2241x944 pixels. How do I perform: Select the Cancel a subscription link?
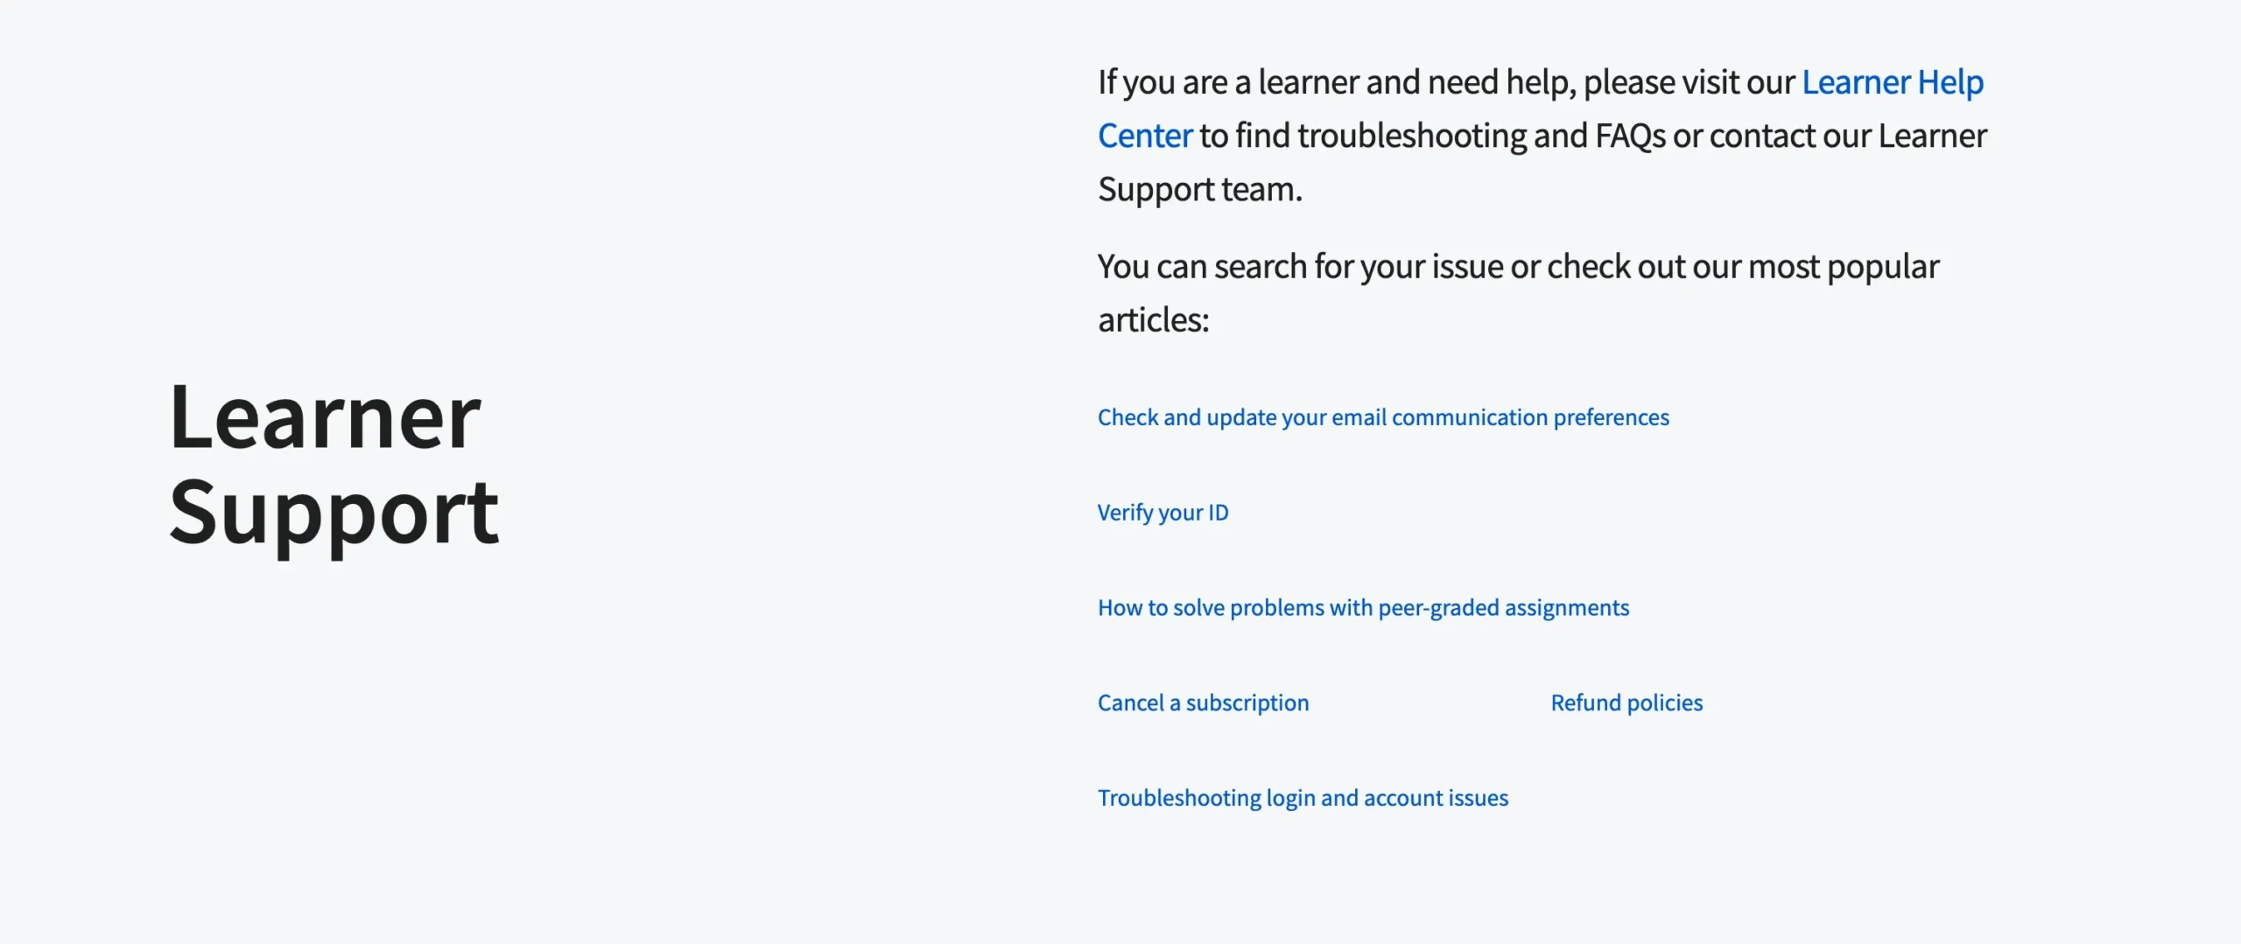1203,703
